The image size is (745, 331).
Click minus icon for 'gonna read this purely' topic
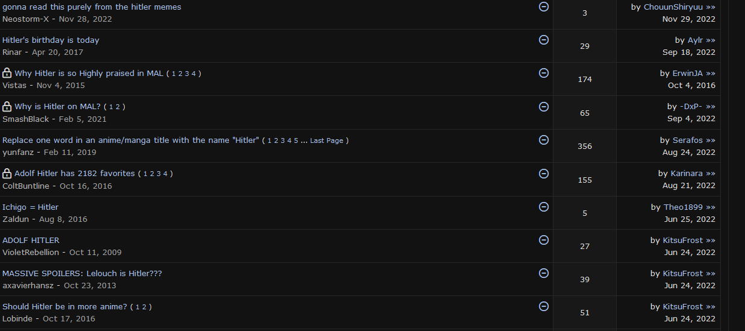543,7
